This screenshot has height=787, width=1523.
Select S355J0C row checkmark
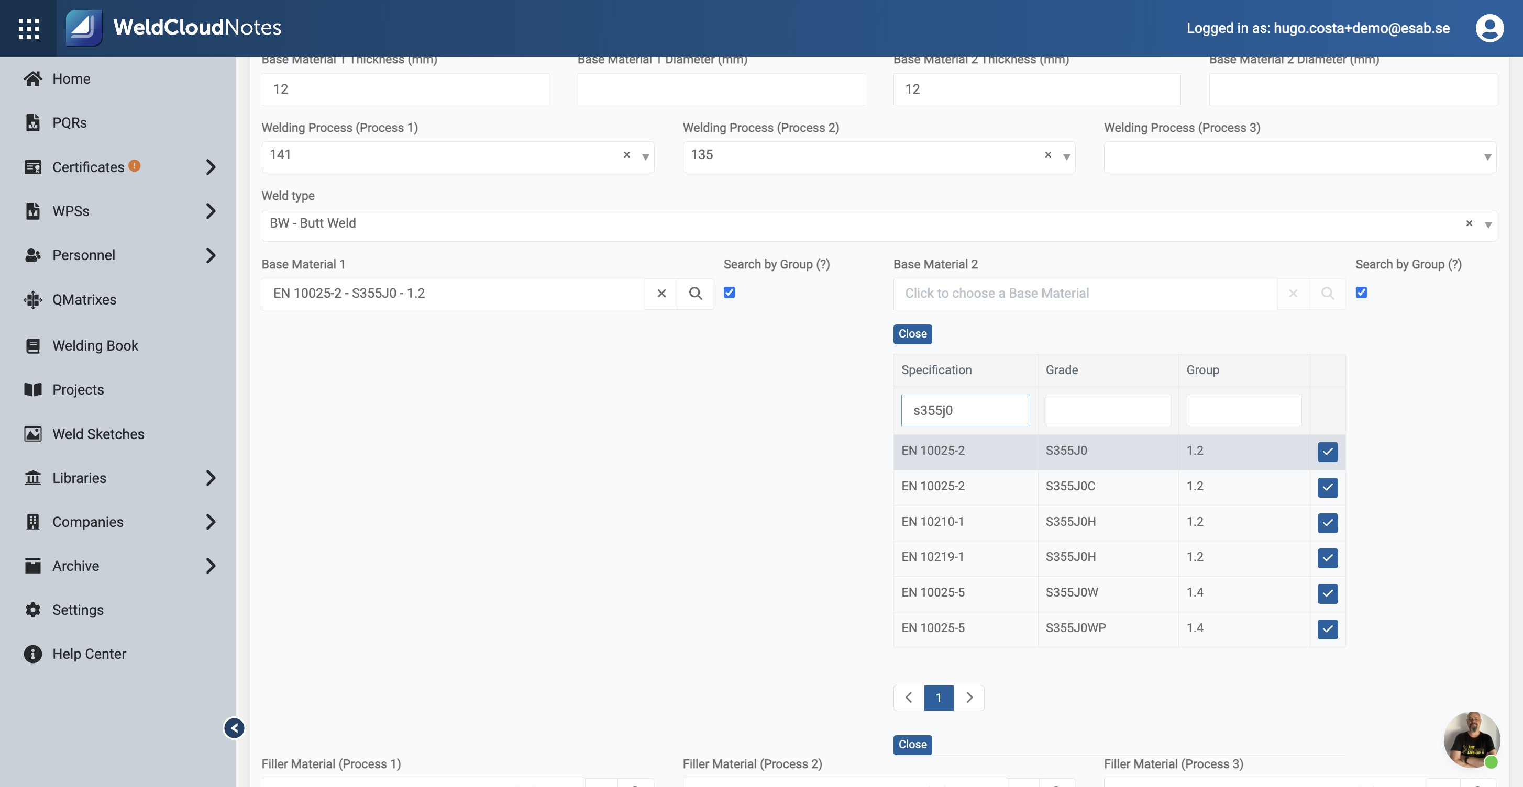(1327, 488)
